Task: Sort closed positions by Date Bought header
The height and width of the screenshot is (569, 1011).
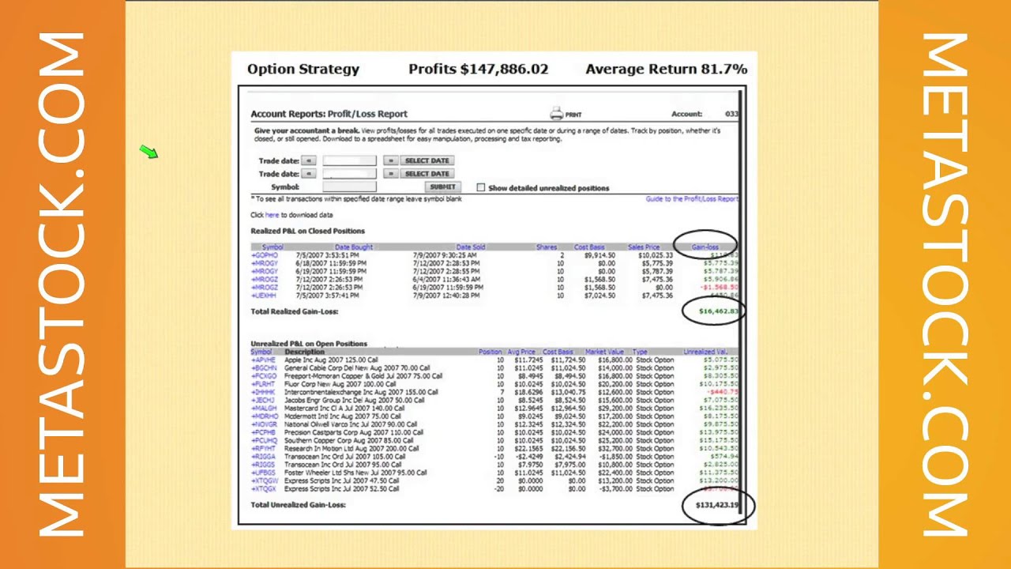Action: 354,247
